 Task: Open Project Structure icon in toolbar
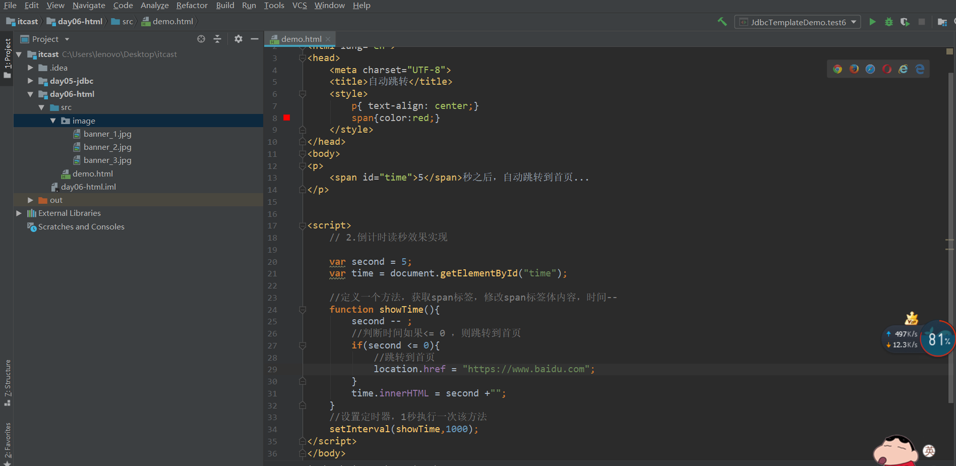tap(942, 22)
